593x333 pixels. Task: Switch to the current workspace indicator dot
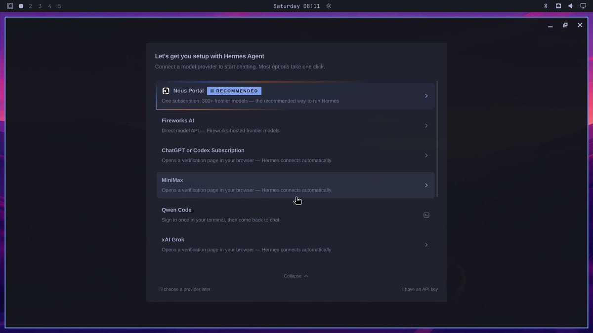coord(21,6)
